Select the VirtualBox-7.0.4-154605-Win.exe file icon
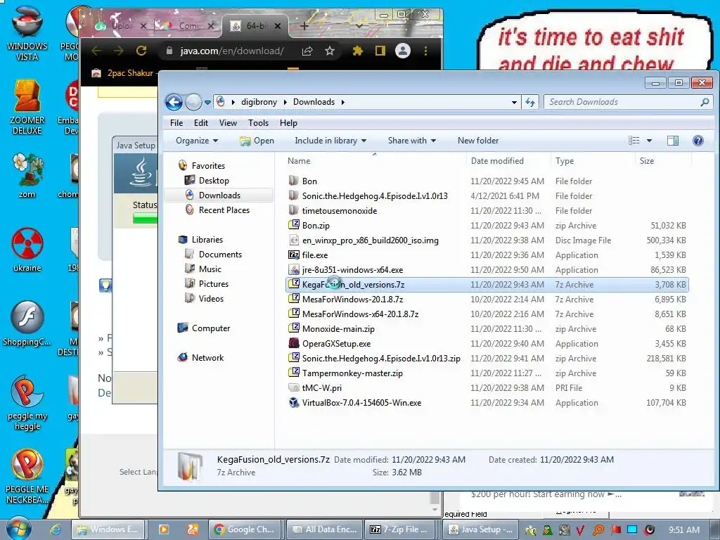720x540 pixels. pos(294,403)
